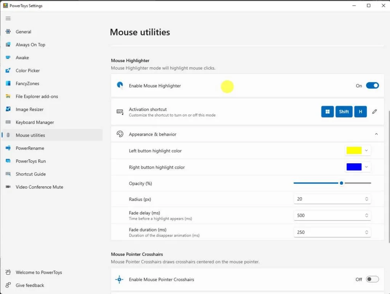Image resolution: width=390 pixels, height=294 pixels.
Task: Go to Always On Top settings
Action: coord(52,45)
